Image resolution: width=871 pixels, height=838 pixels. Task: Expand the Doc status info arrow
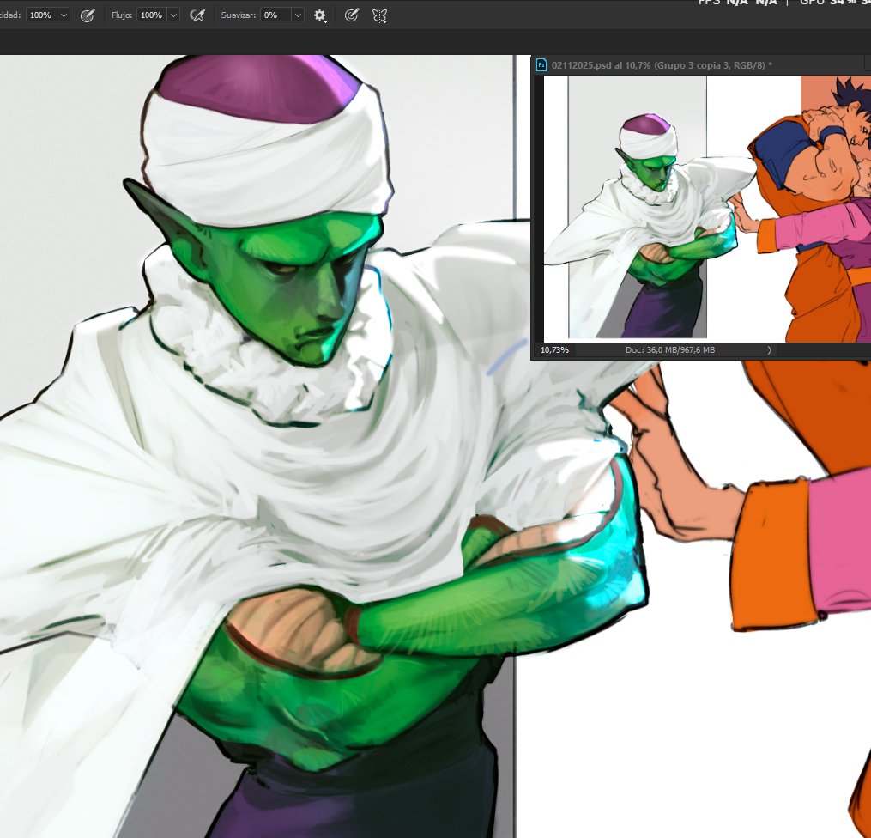(x=770, y=350)
